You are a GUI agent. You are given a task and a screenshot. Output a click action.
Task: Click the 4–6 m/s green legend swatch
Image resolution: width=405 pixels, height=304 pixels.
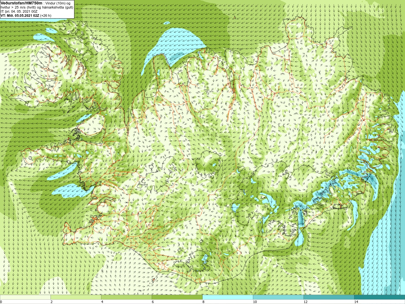(127, 297)
